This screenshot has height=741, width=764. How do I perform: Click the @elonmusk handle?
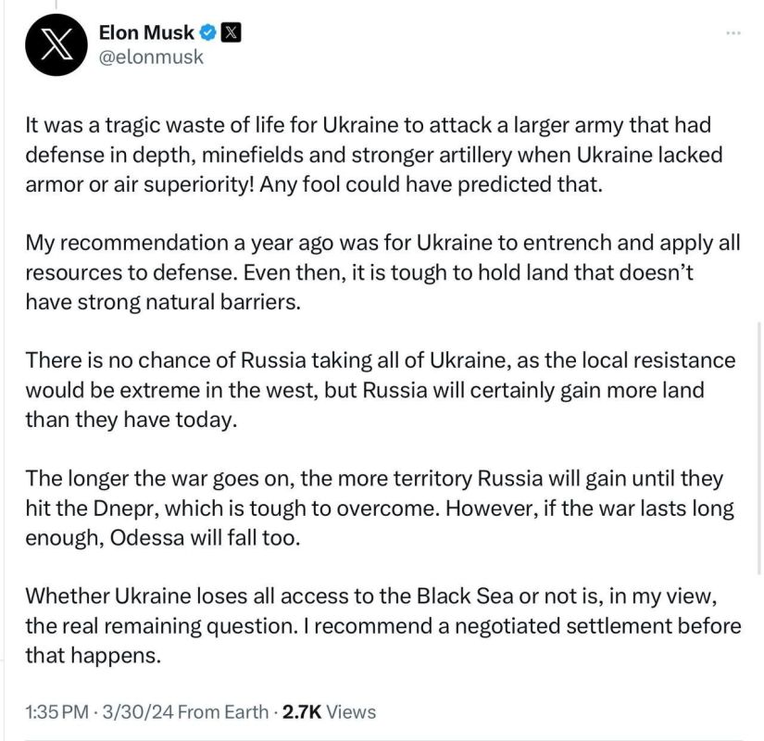150,57
